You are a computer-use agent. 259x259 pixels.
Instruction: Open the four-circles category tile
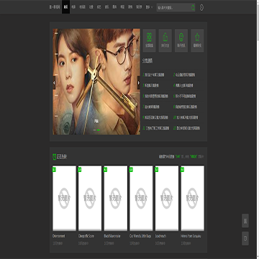coord(150,40)
